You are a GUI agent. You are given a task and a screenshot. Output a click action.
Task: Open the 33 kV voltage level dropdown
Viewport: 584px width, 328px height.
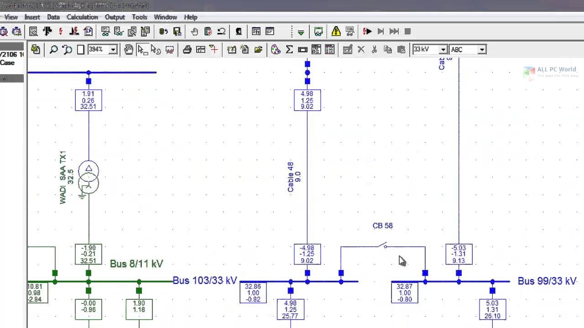(x=442, y=49)
